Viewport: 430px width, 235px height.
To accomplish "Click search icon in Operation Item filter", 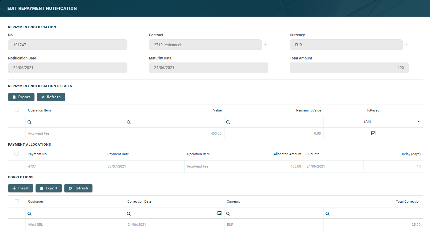I will (x=30, y=122).
